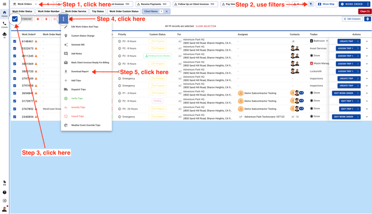The width and height of the screenshot is (372, 214).
Task: Click the circular icon above the profile avatar
Action: click(4, 201)
